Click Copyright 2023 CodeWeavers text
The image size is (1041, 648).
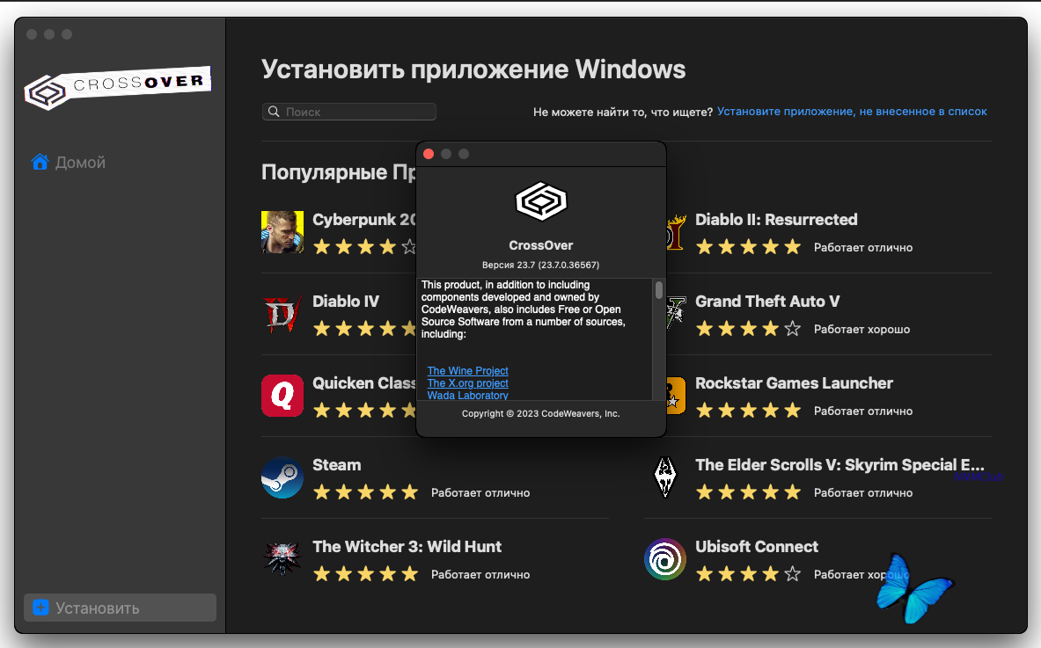point(541,413)
